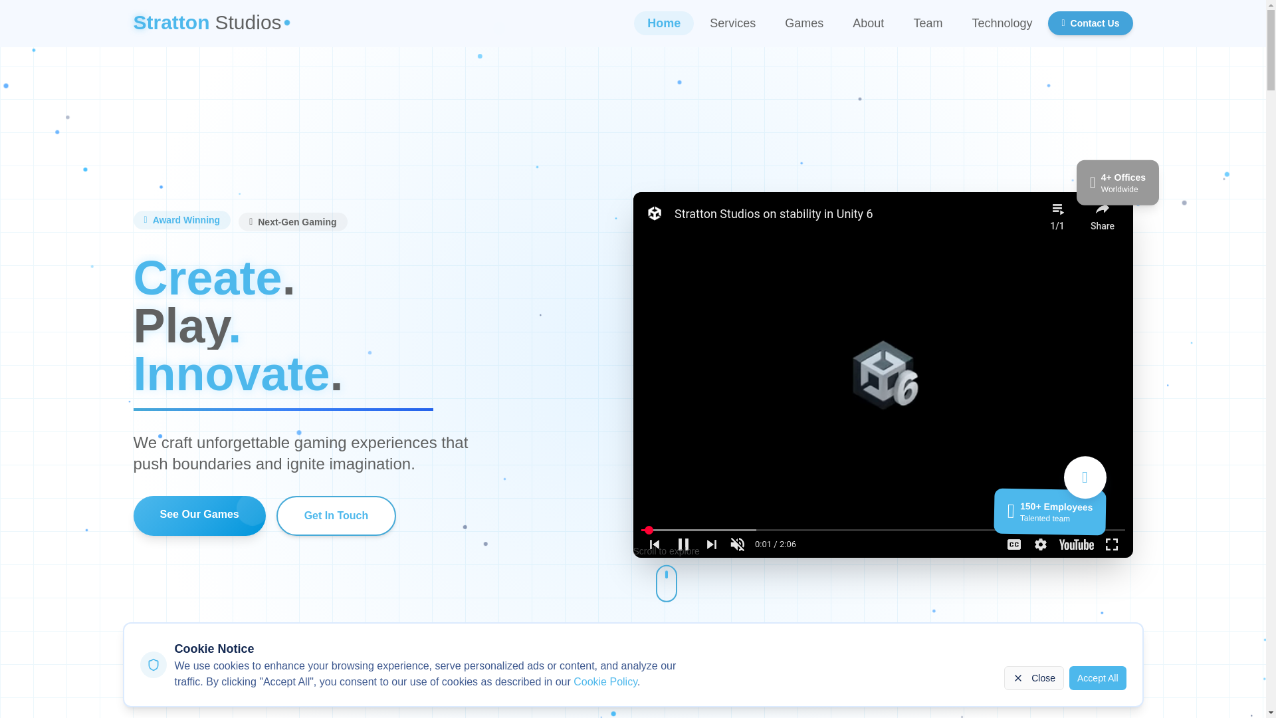Skip to next video track
Image resolution: width=1276 pixels, height=718 pixels.
(x=712, y=544)
